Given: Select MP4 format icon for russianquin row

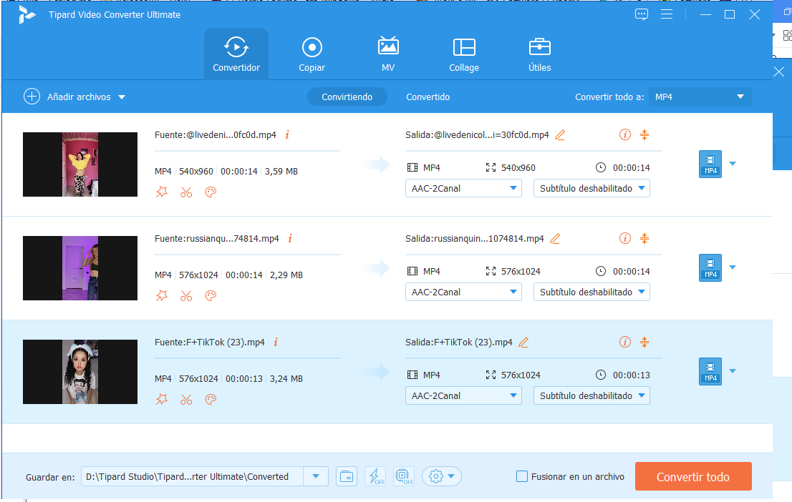Looking at the screenshot, I should [x=710, y=268].
